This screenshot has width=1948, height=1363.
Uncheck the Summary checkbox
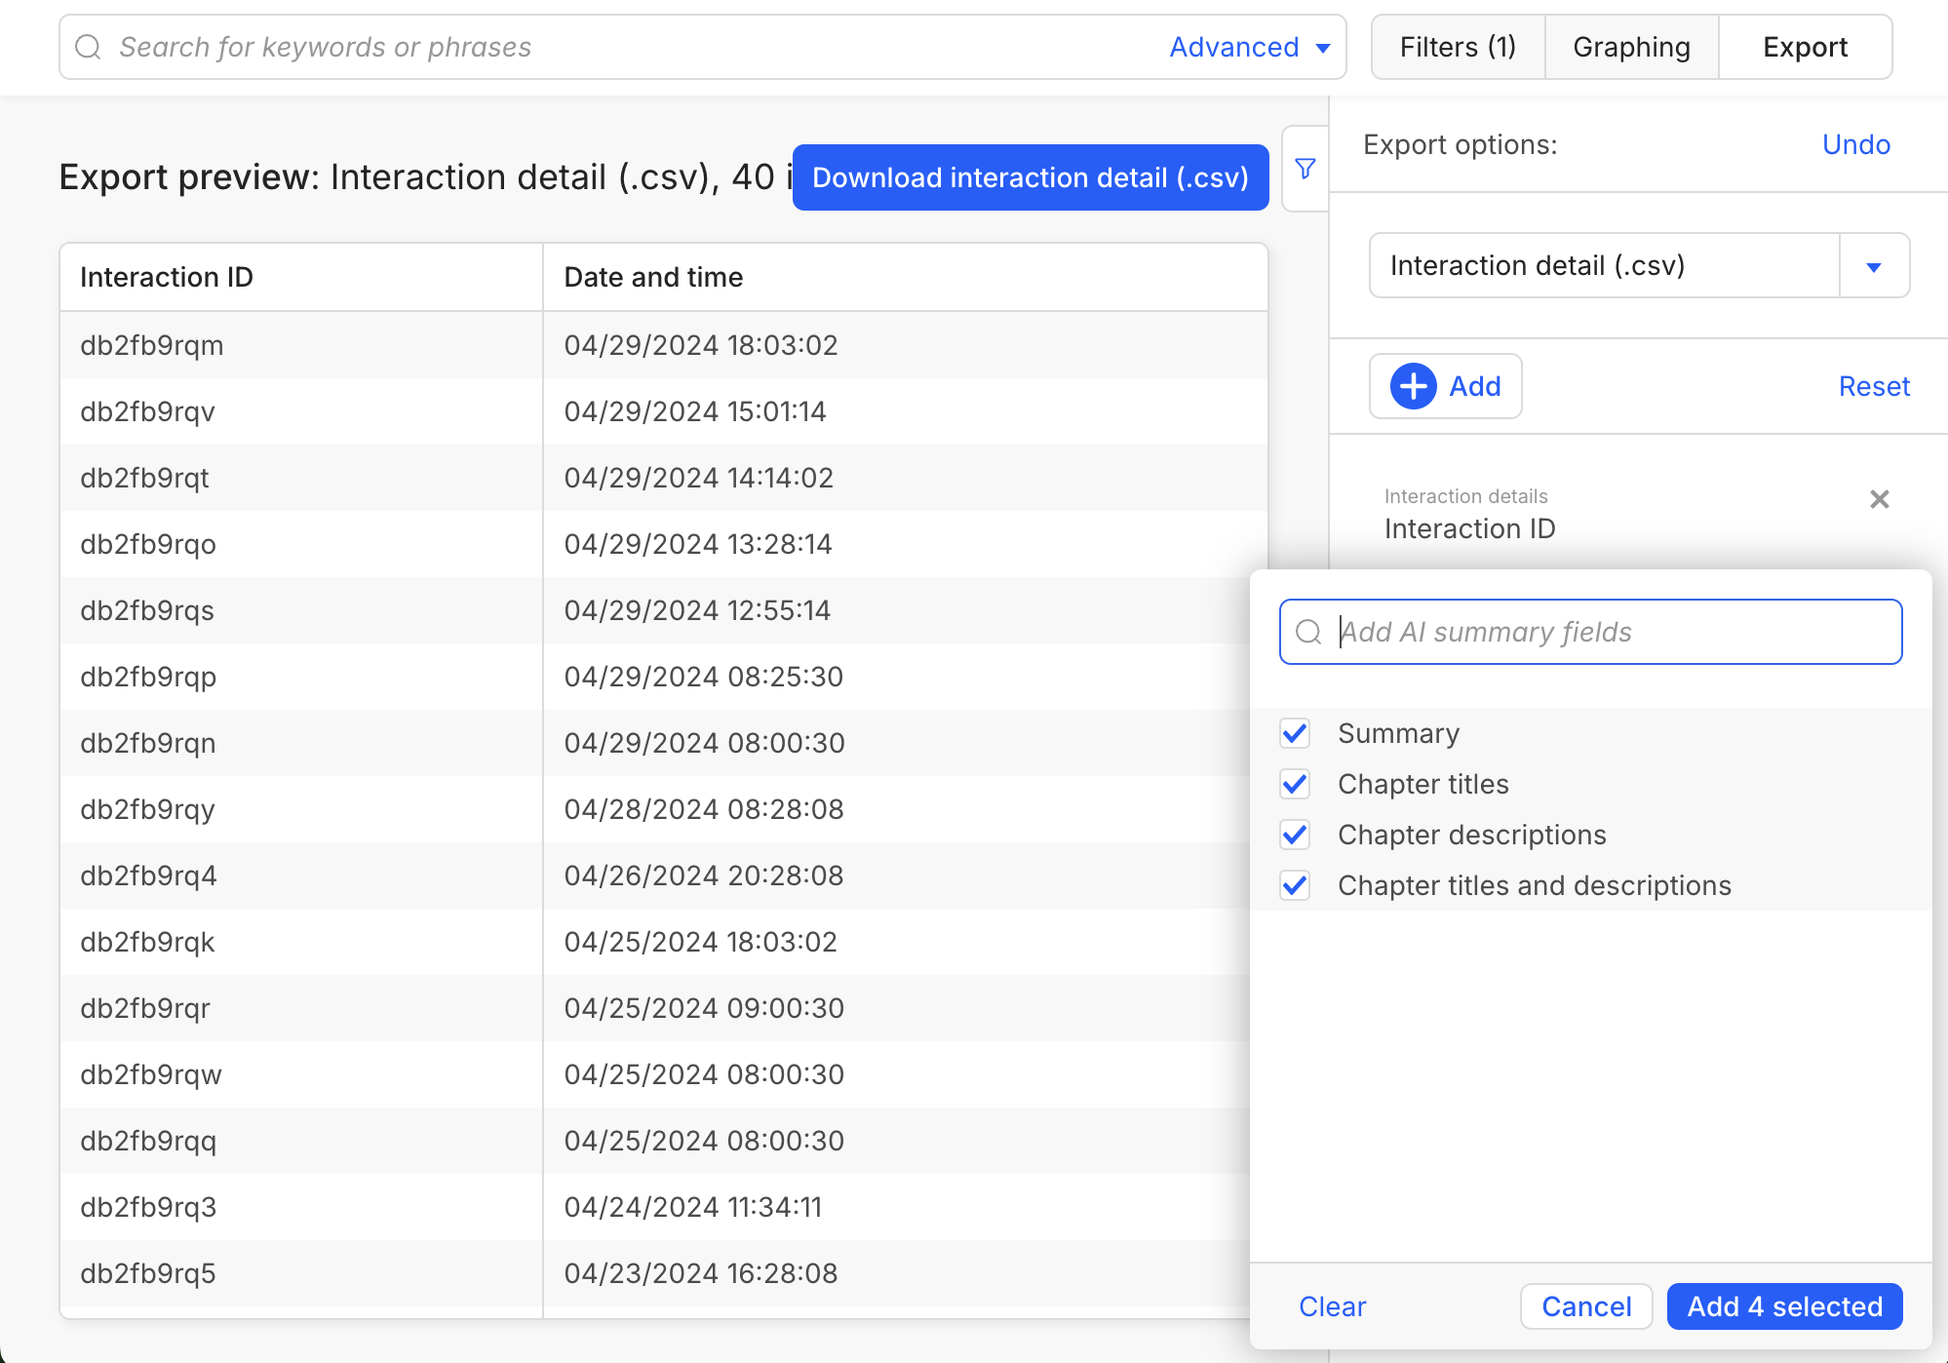coord(1295,733)
